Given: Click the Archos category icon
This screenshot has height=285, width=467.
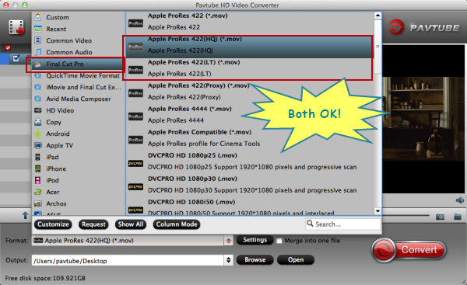Looking at the screenshot, I should pos(38,203).
